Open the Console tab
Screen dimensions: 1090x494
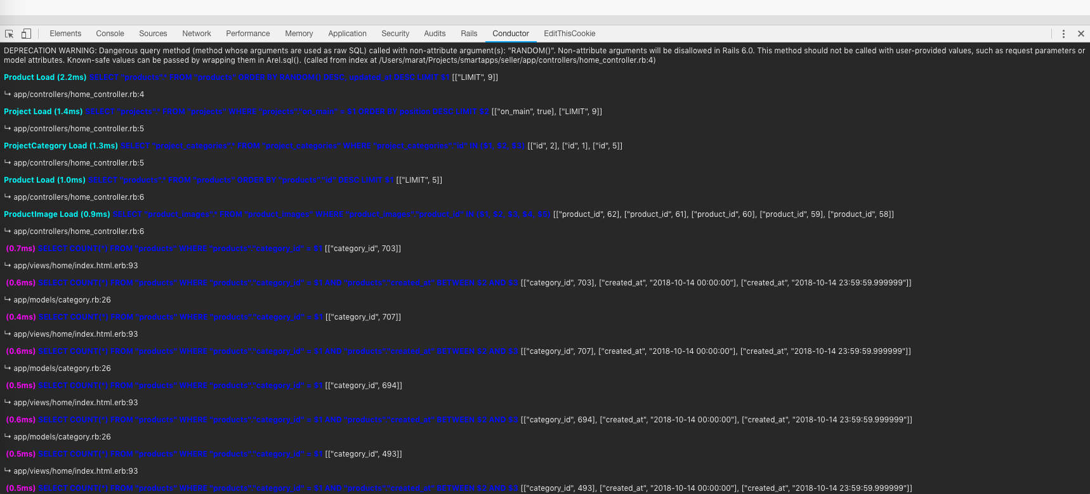110,34
